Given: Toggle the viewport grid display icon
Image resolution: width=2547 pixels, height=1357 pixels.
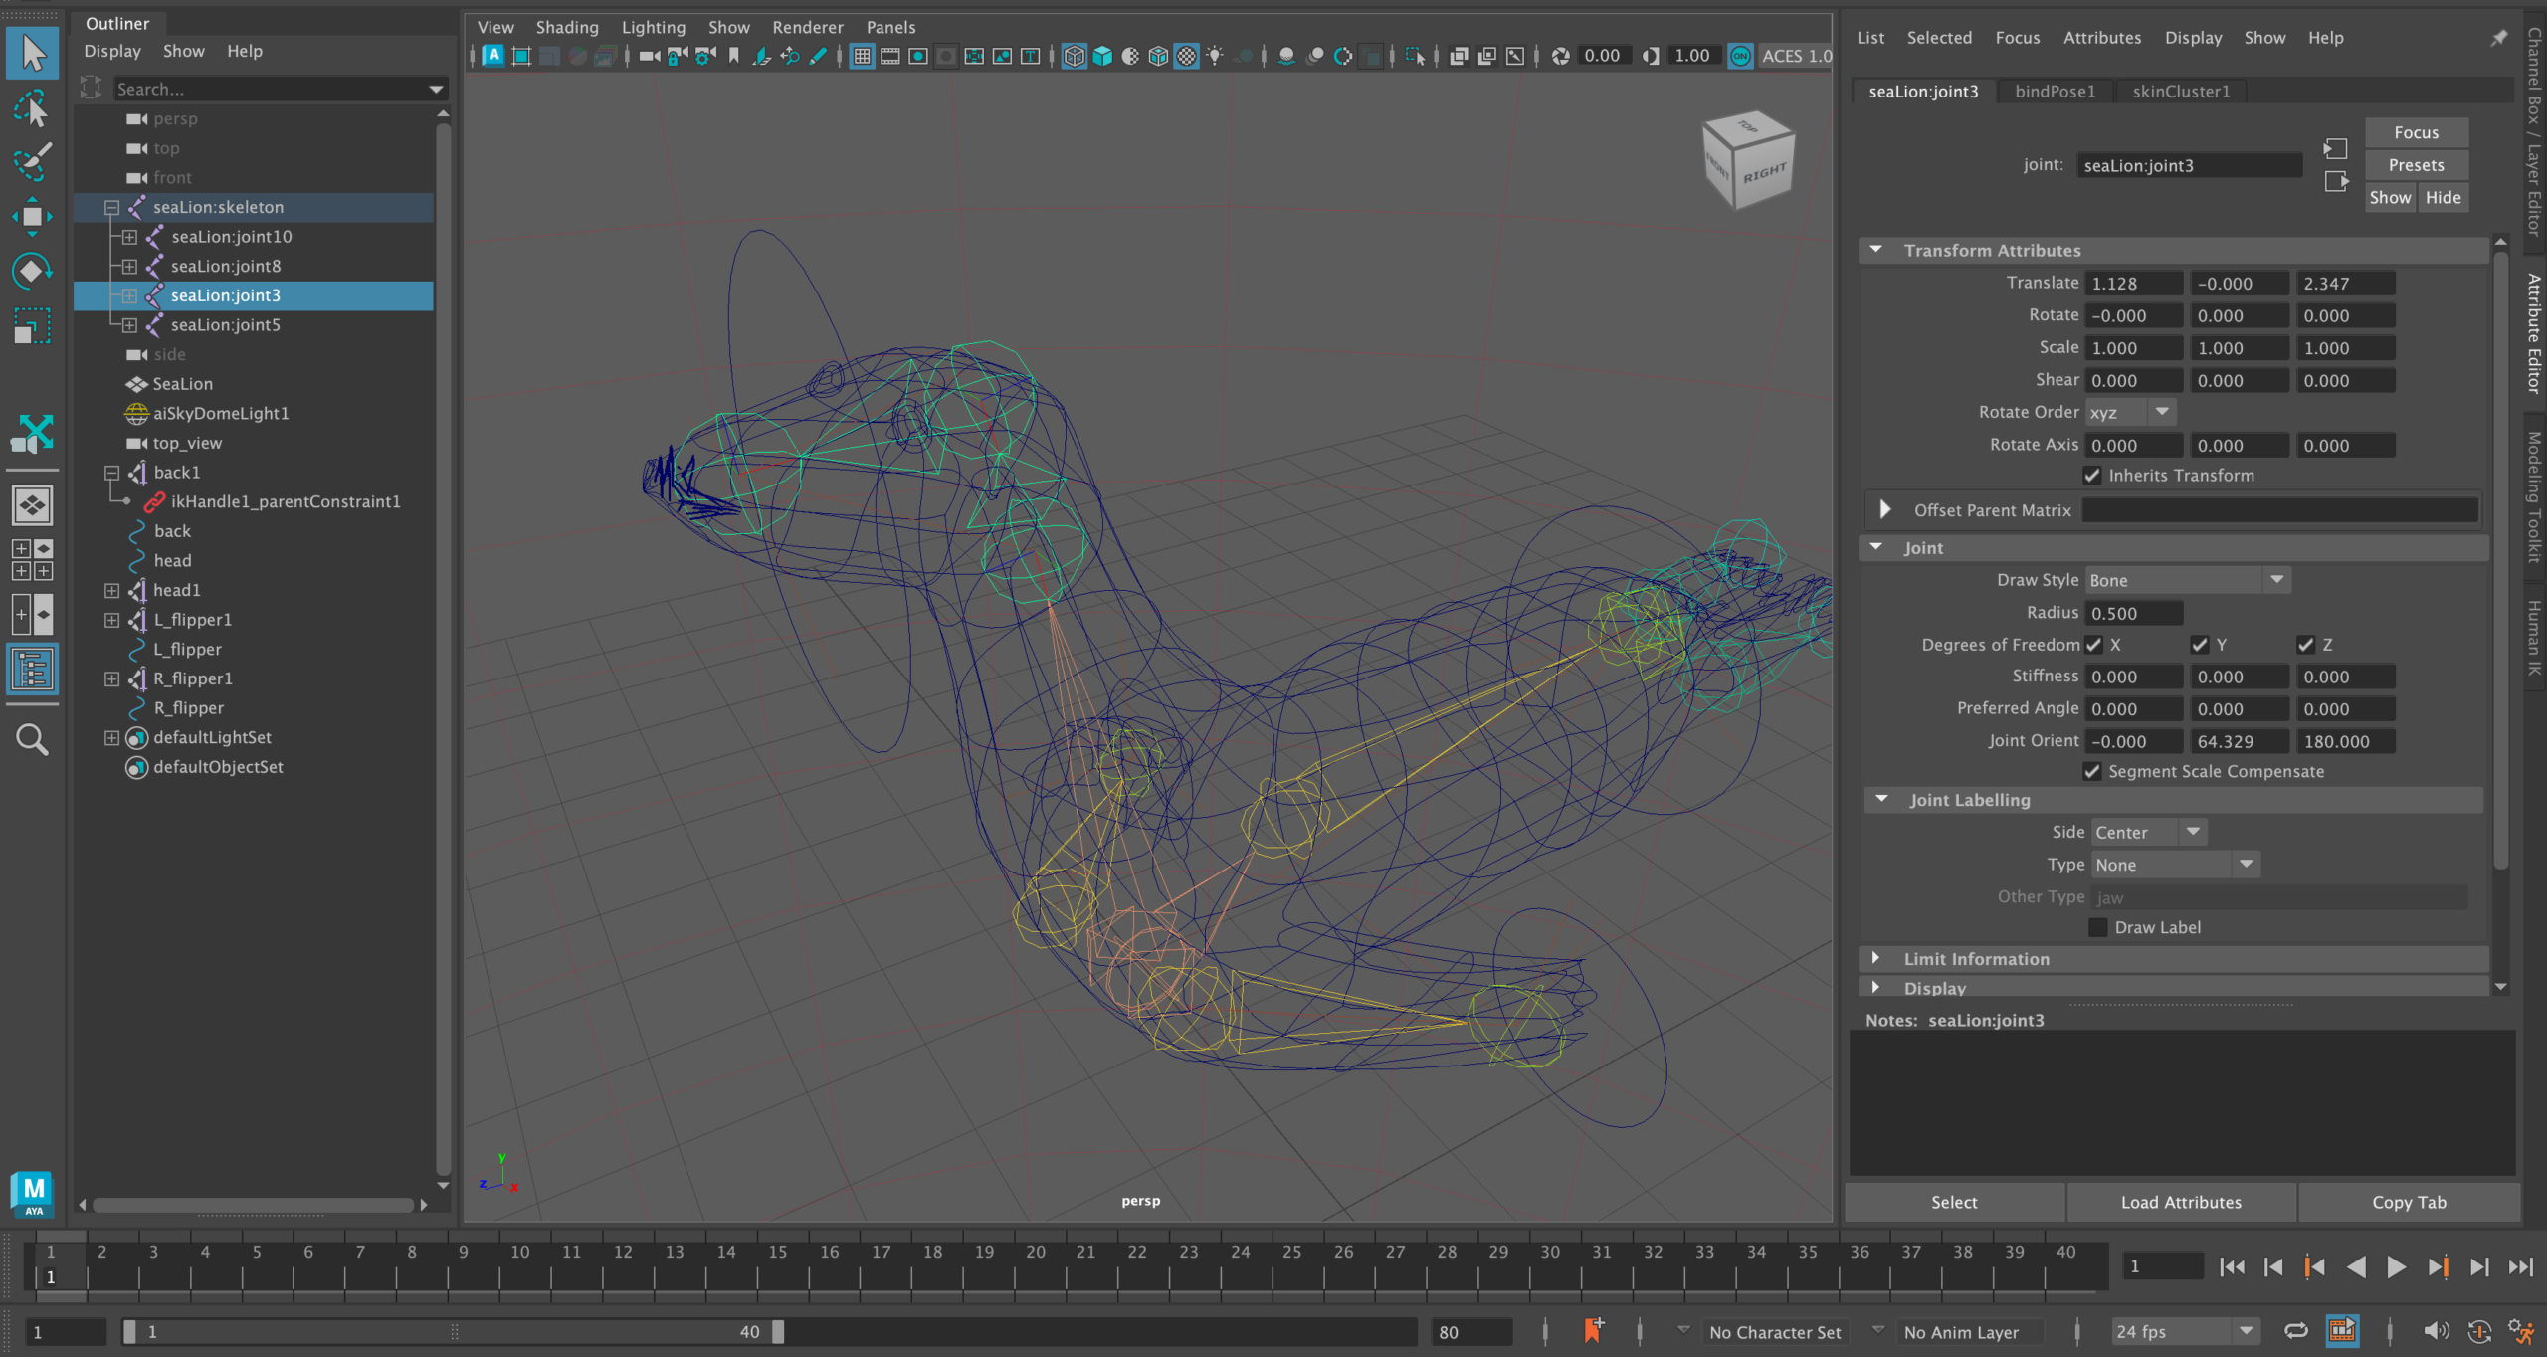Looking at the screenshot, I should point(861,57).
